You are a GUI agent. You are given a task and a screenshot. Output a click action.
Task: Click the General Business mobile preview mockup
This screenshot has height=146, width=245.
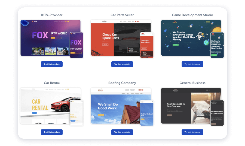217,113
